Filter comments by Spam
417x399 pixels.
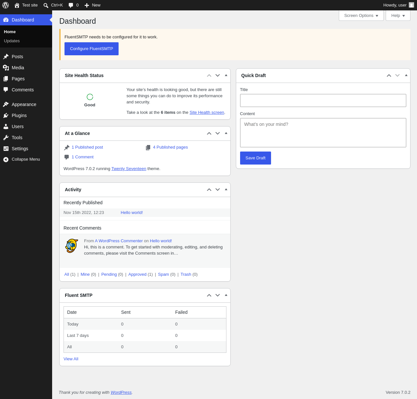click(x=164, y=274)
